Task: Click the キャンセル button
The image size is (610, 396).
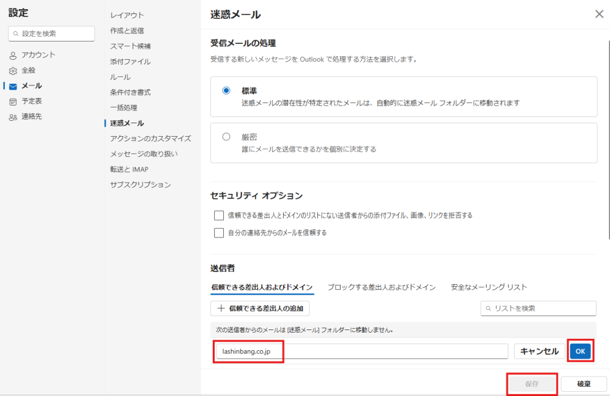Action: 539,351
